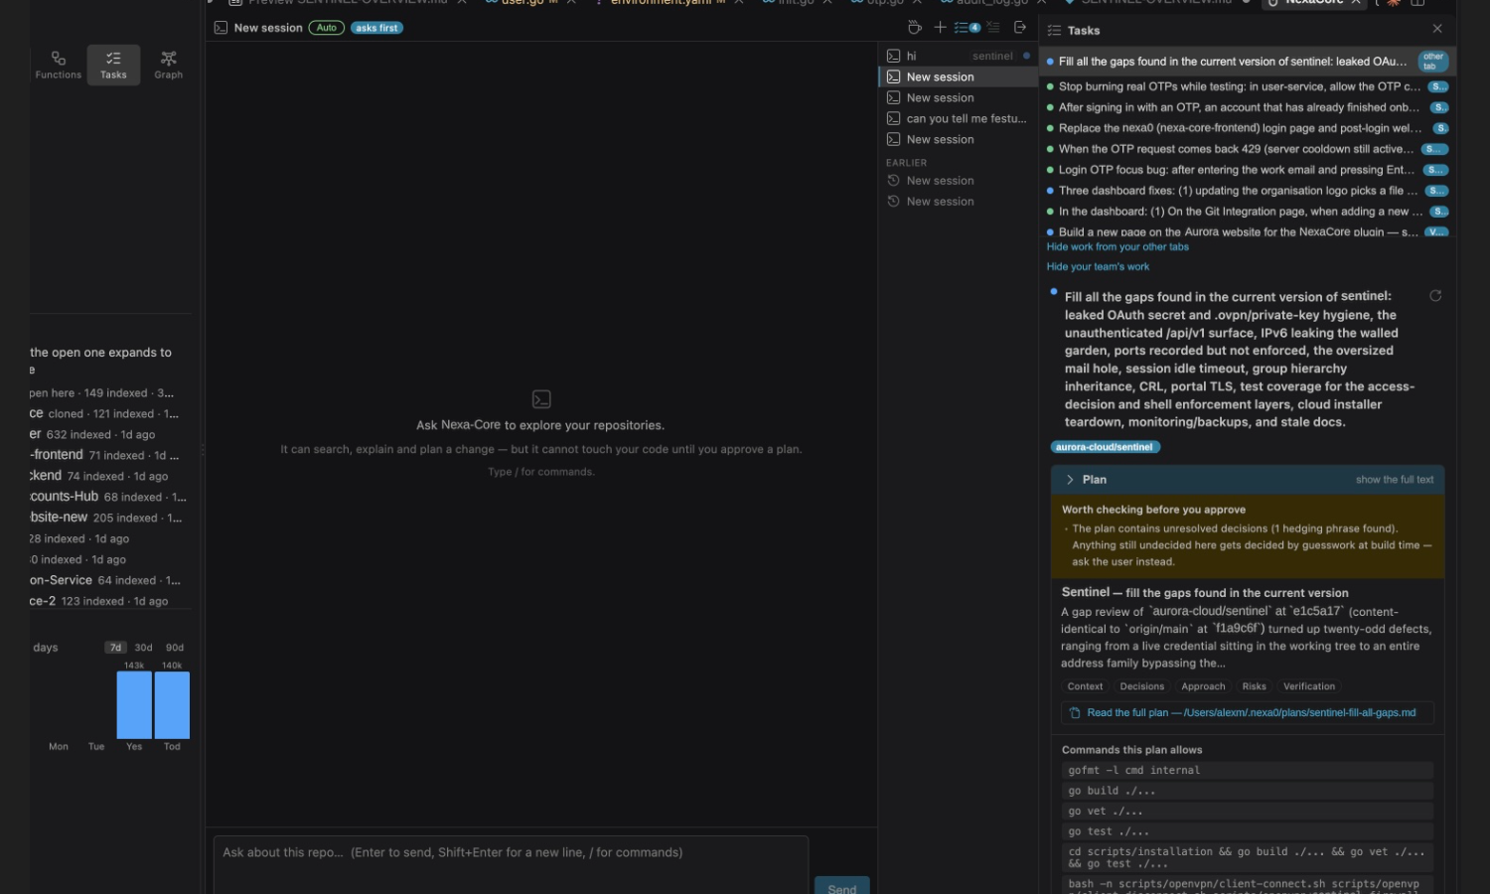1490x894 pixels.
Task: Select the highlighted New session entry
Action: [x=958, y=76]
